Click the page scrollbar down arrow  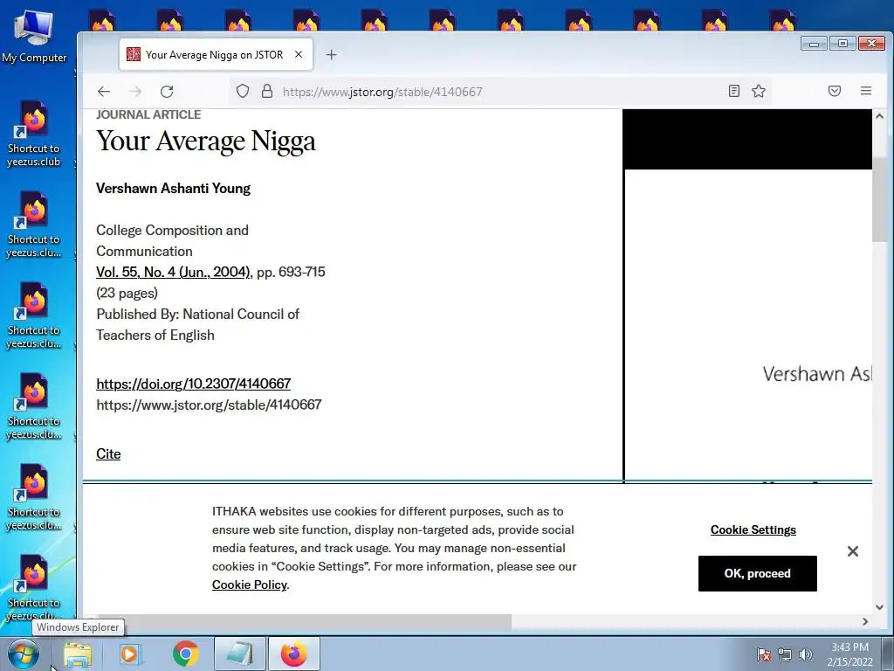879,607
